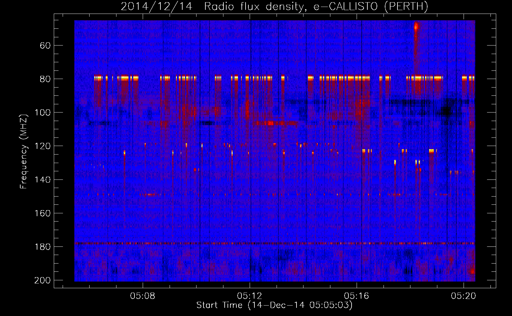
Task: Click the bright radio burst near 50 MHz
Action: 416,27
